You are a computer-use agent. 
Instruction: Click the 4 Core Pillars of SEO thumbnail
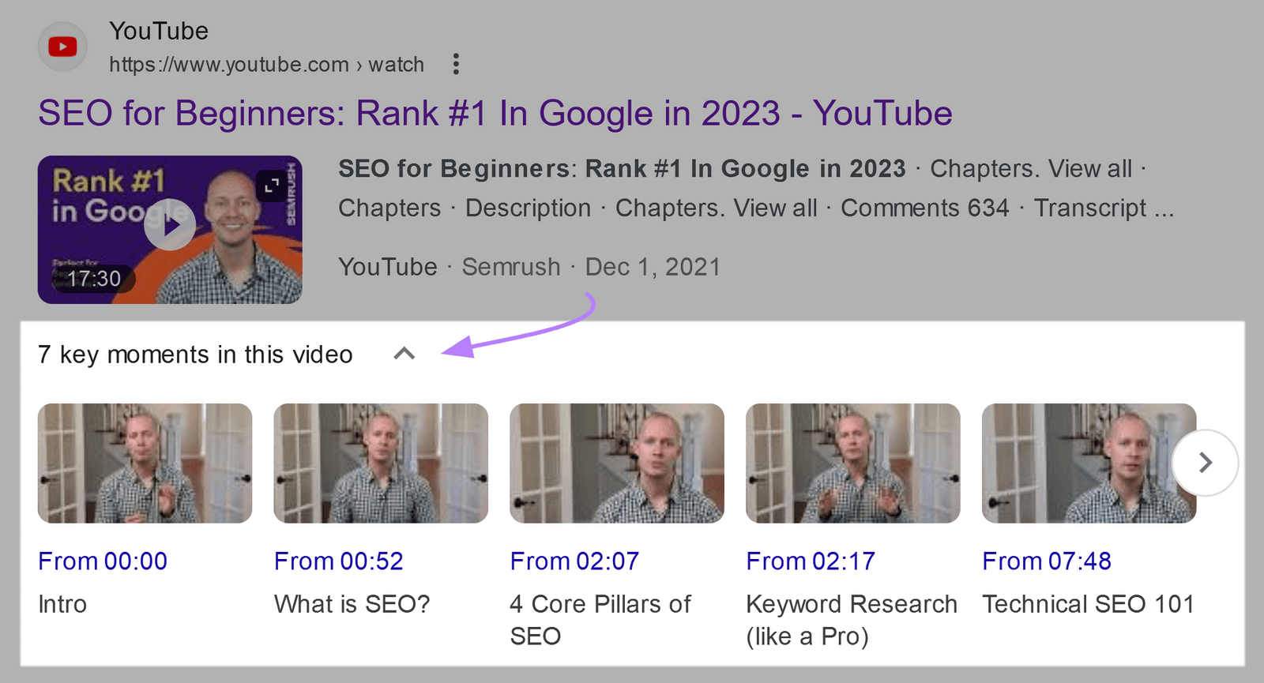pyautogui.click(x=617, y=463)
